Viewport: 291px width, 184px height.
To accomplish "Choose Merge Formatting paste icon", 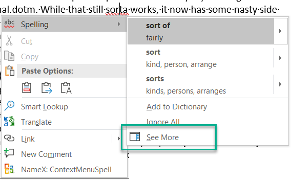I will (x=47, y=87).
